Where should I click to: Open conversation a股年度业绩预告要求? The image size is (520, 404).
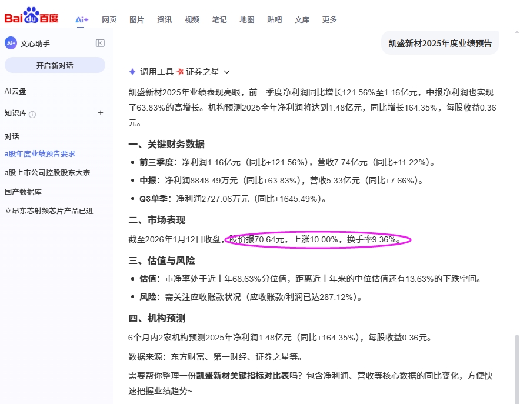[40, 153]
